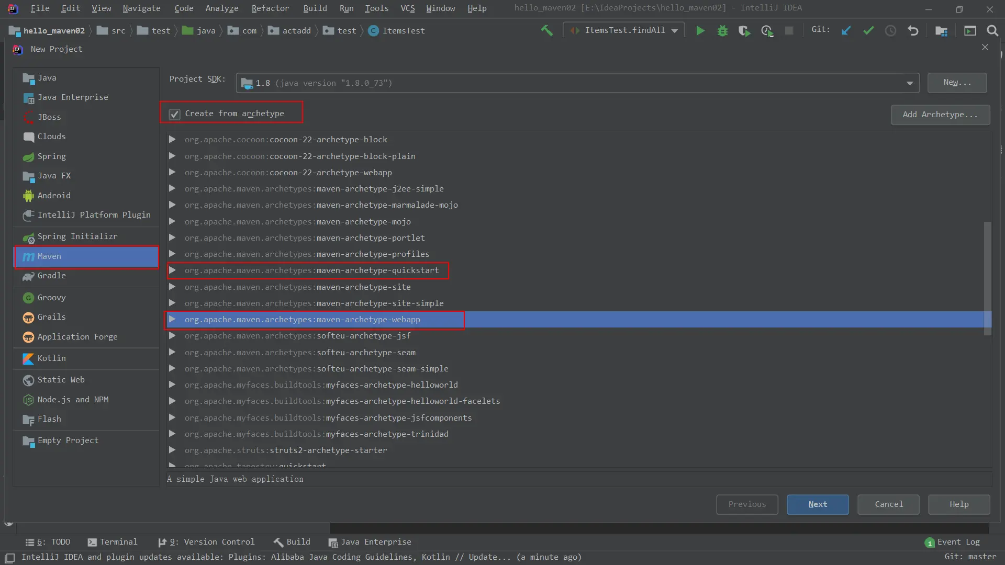The image size is (1005, 565).
Task: Open ItemsTest.findAll run configuration dropdown
Action: (675, 31)
